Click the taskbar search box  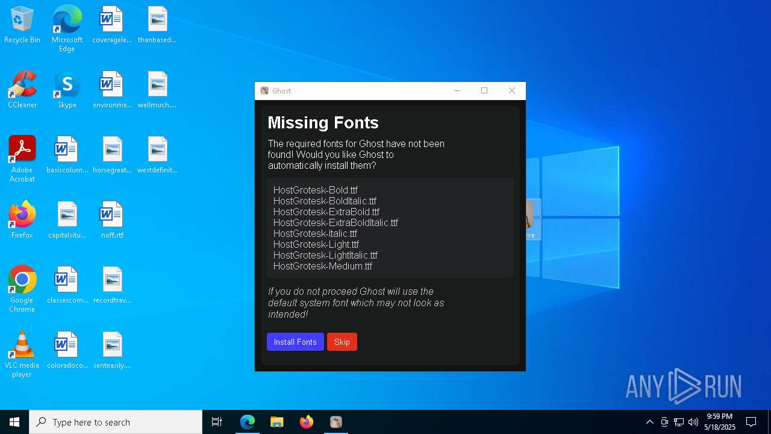click(x=116, y=422)
